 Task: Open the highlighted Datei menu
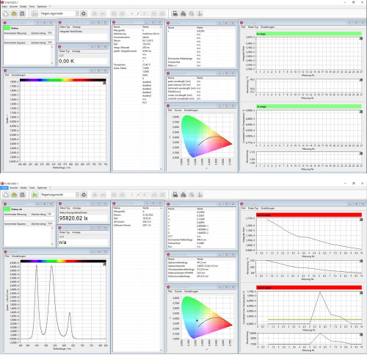click(x=4, y=187)
